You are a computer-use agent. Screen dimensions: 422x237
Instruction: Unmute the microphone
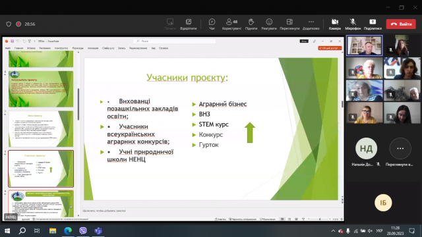point(353,24)
